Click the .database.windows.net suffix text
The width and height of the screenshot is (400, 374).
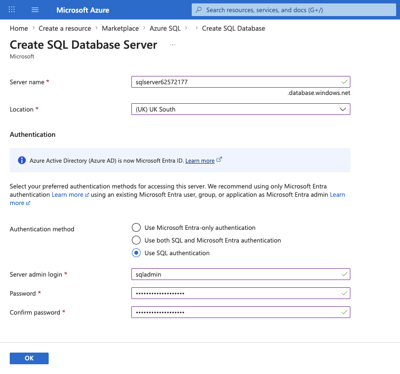[319, 93]
